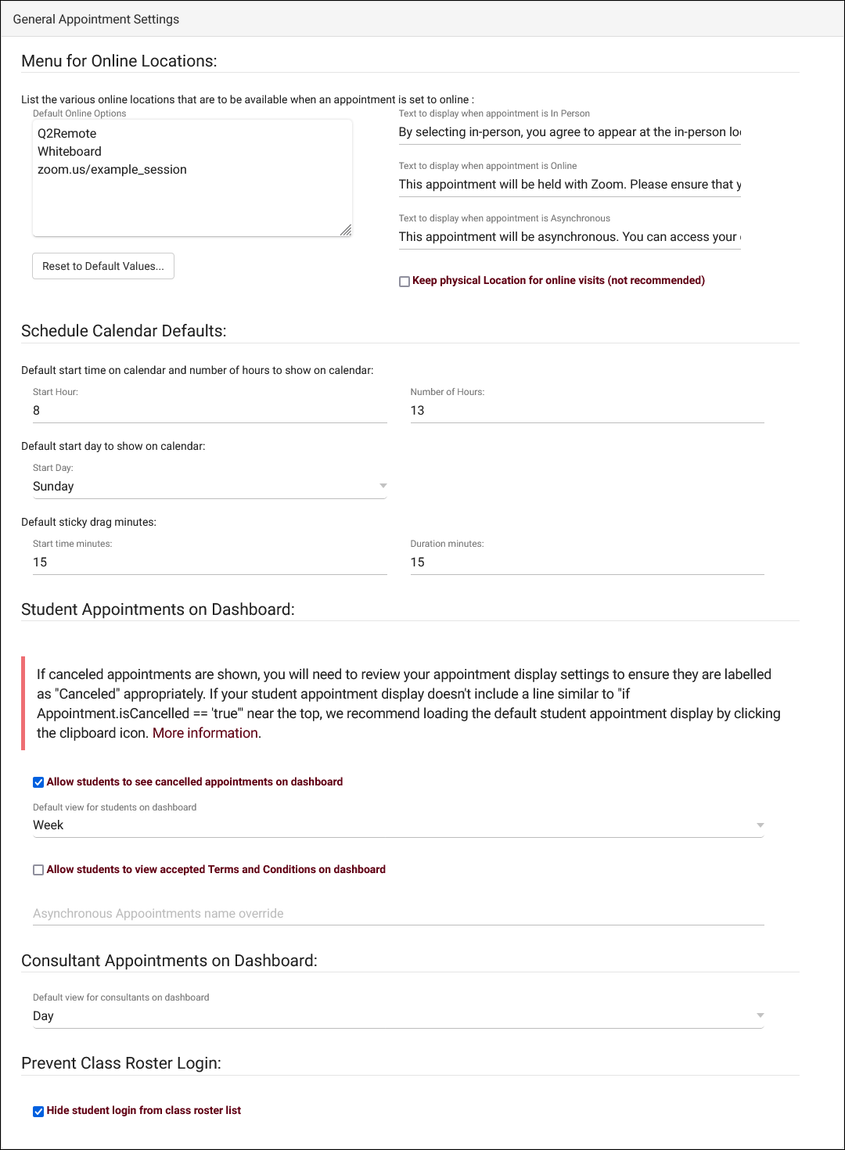Click the Start Hour input field

(210, 411)
